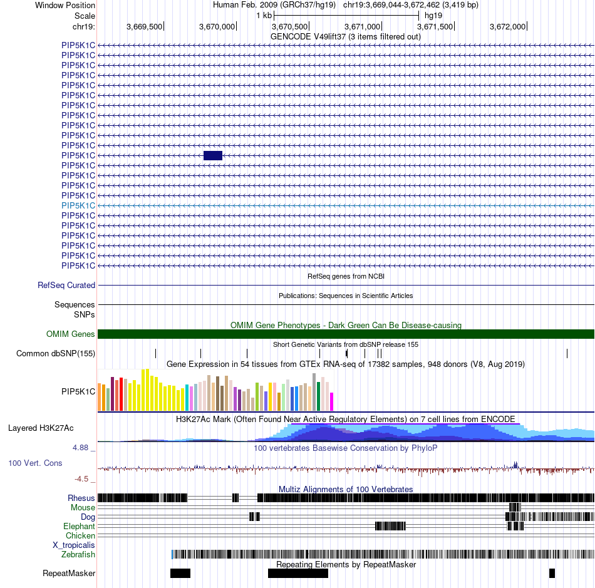This screenshot has width=595, height=588.
Task: Open 100 vertebrates Basewise Conservation title
Action: tap(345, 448)
